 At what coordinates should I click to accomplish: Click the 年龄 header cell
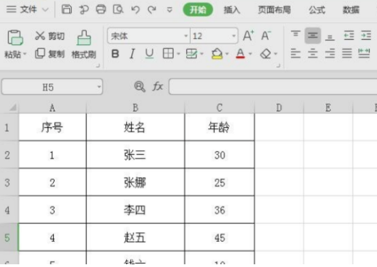(220, 127)
